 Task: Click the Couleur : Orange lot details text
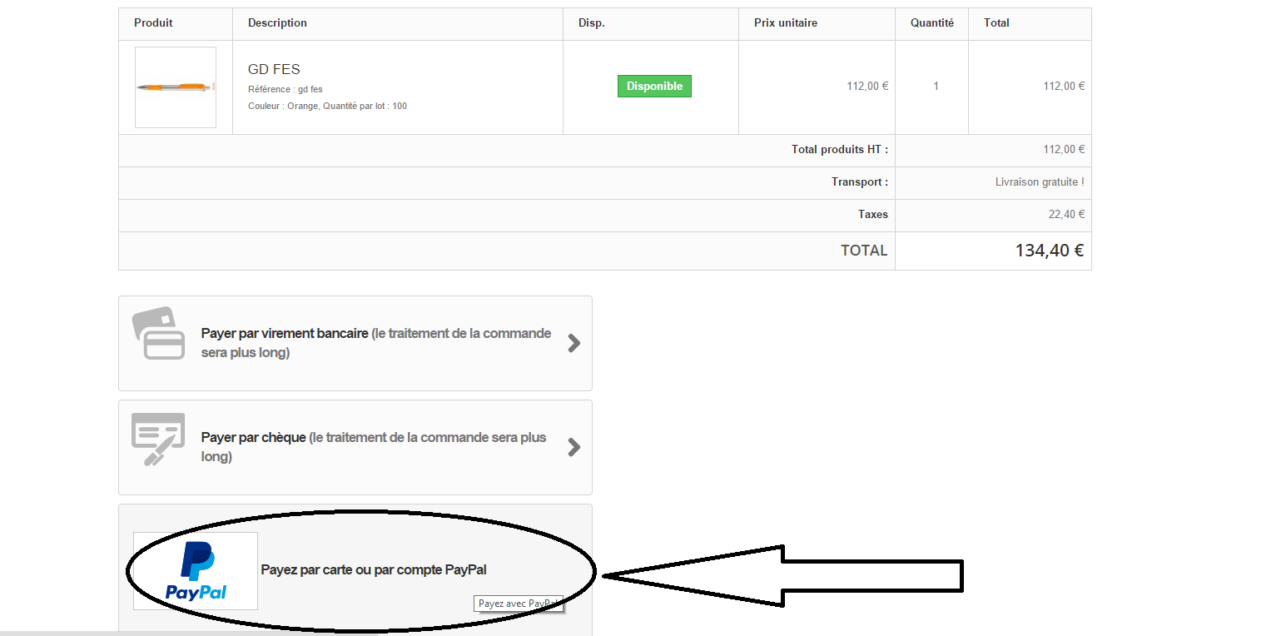tap(327, 106)
